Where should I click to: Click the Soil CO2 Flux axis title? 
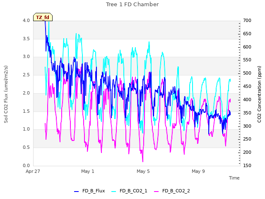[6, 94]
